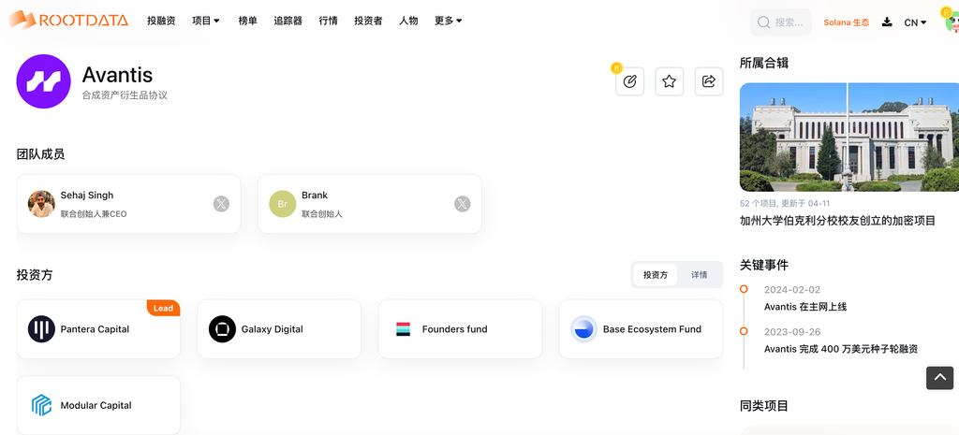
Task: Click the 合成资产衍生品协议 tagline
Action: 125,95
